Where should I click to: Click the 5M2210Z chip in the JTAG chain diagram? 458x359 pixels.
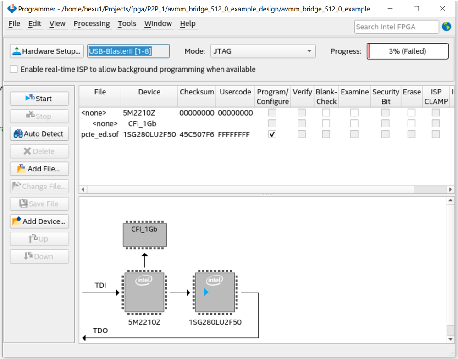click(144, 293)
